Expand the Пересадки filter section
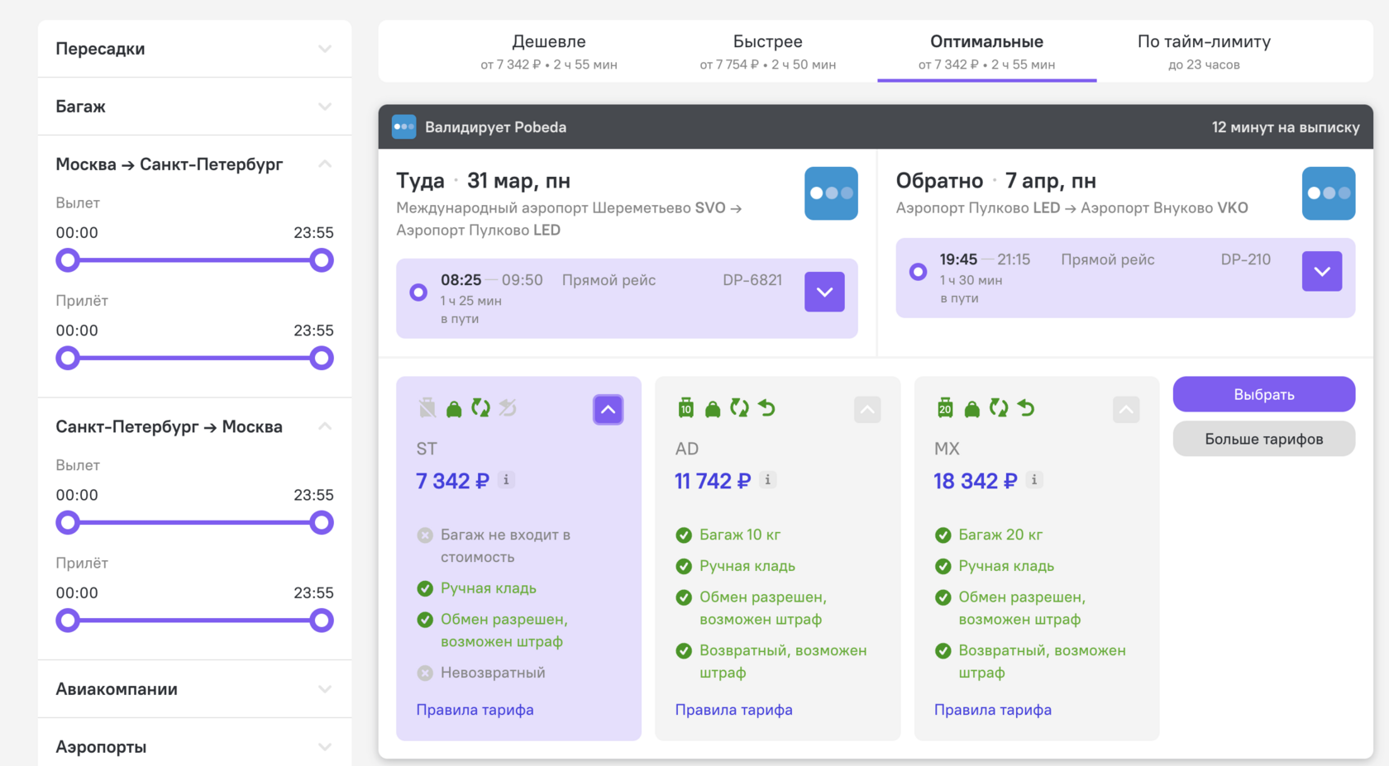Image resolution: width=1389 pixels, height=766 pixels. (x=194, y=49)
